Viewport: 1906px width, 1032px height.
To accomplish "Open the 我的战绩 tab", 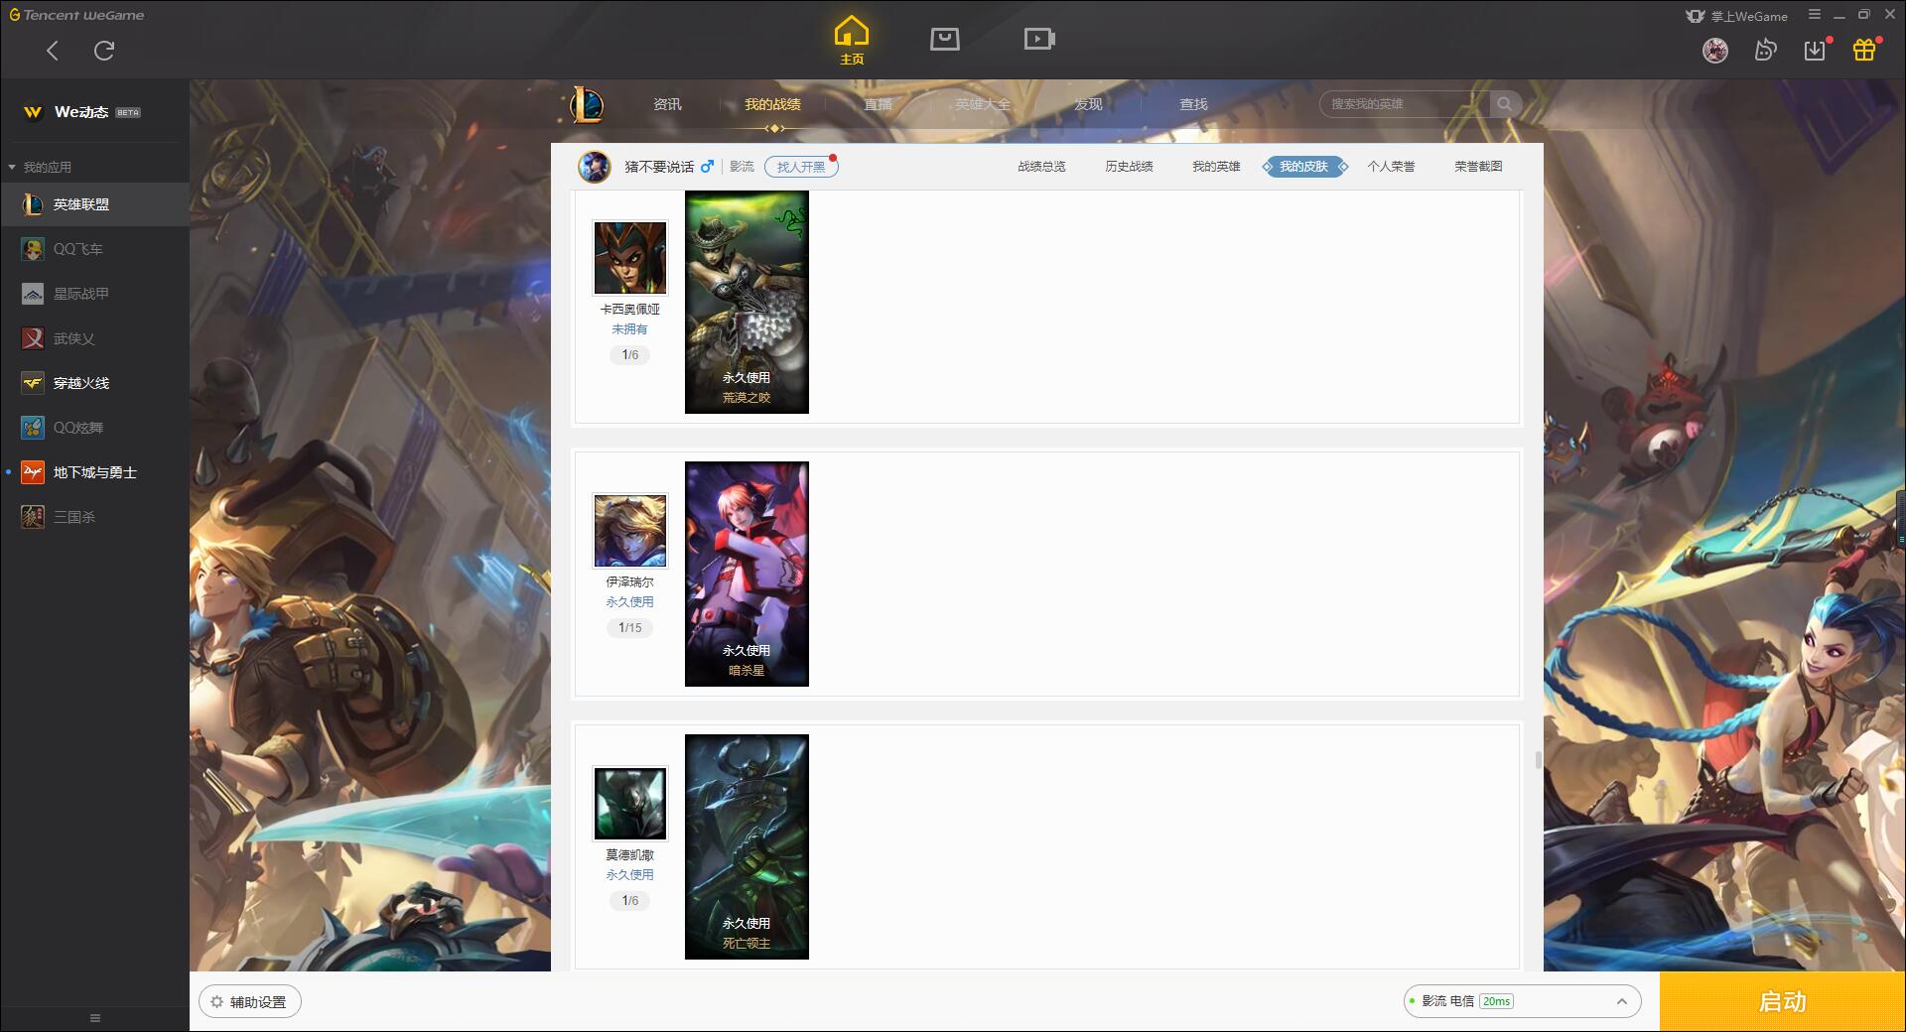I will [x=772, y=104].
